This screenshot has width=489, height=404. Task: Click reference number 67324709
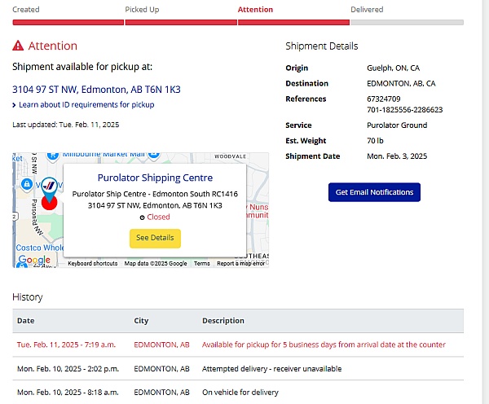coord(384,99)
